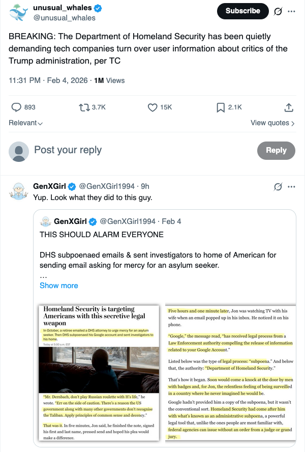Image resolution: width=305 pixels, height=452 pixels.
Task: Open more options on GenXGirl reply
Action: click(291, 186)
